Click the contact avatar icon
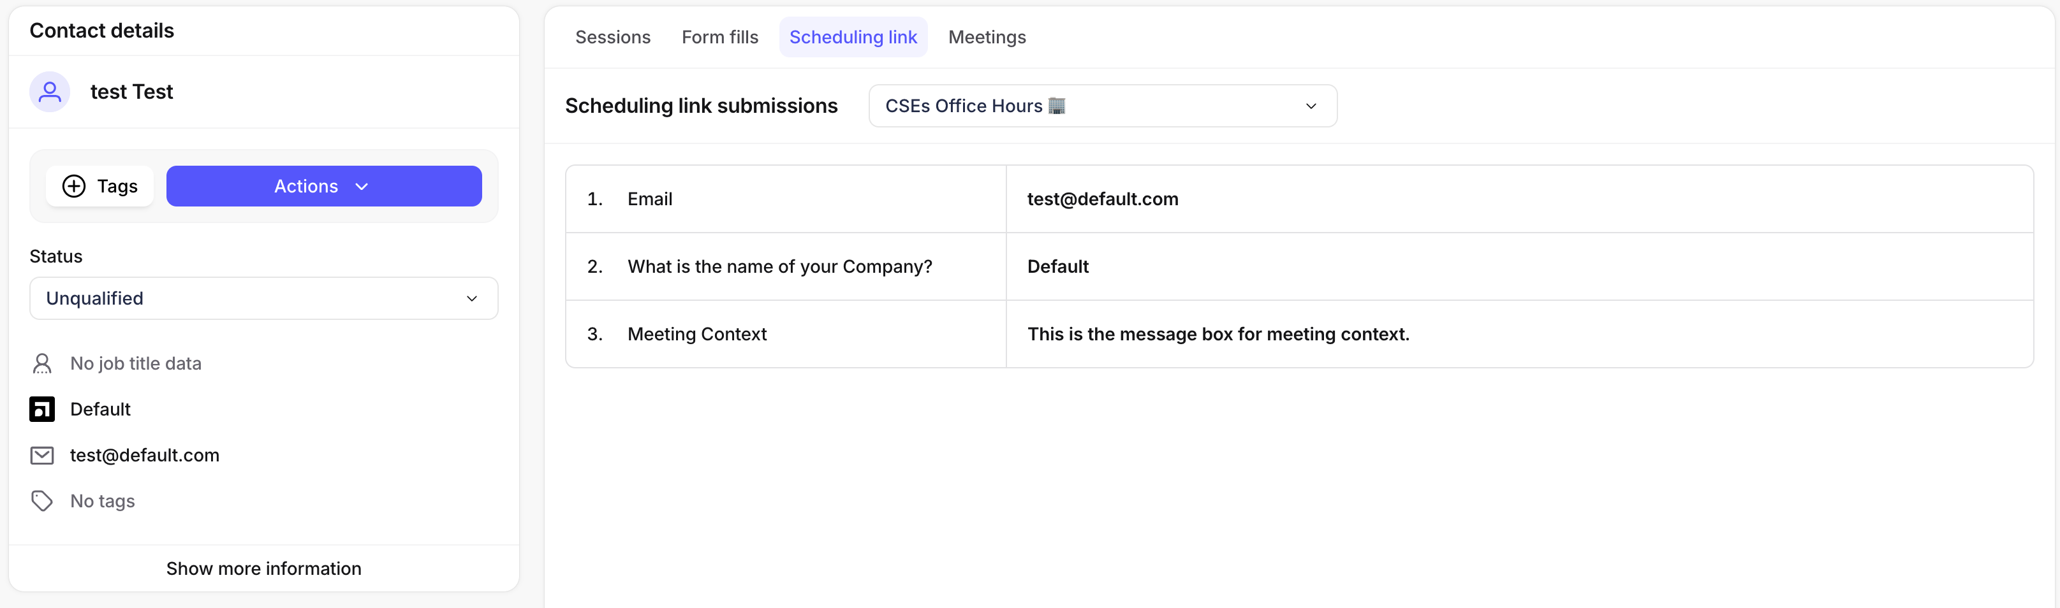The width and height of the screenshot is (2060, 608). 50,92
